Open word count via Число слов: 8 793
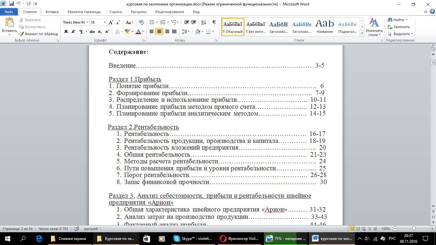The height and width of the screenshot is (245, 436). point(53,229)
